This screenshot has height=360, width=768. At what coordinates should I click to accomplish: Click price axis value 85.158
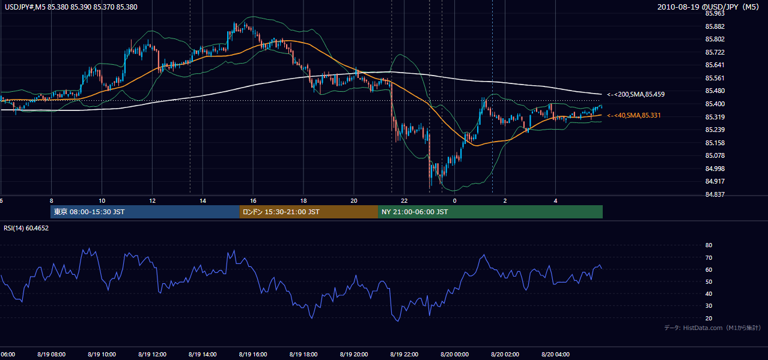coord(715,143)
